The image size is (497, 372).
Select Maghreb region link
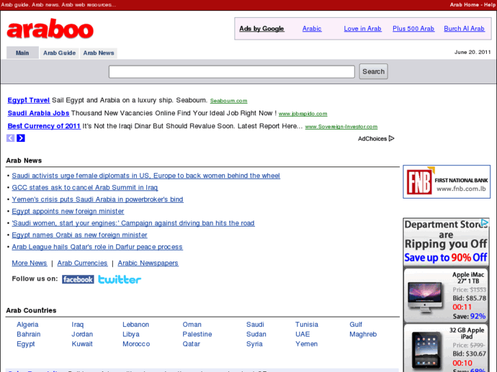363,334
